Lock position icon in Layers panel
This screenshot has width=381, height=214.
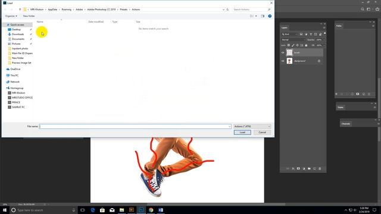coord(297,45)
